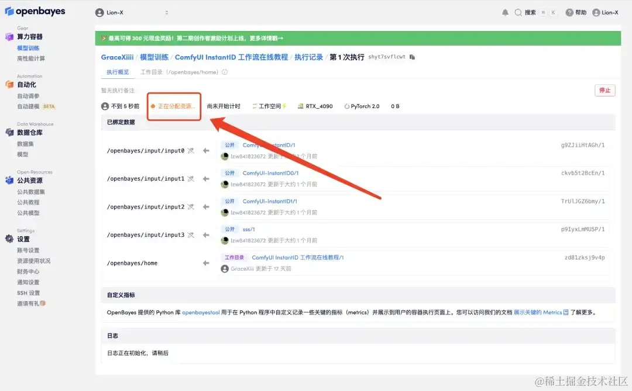Click the 公共资源 section icon
632x391 pixels.
coord(9,181)
